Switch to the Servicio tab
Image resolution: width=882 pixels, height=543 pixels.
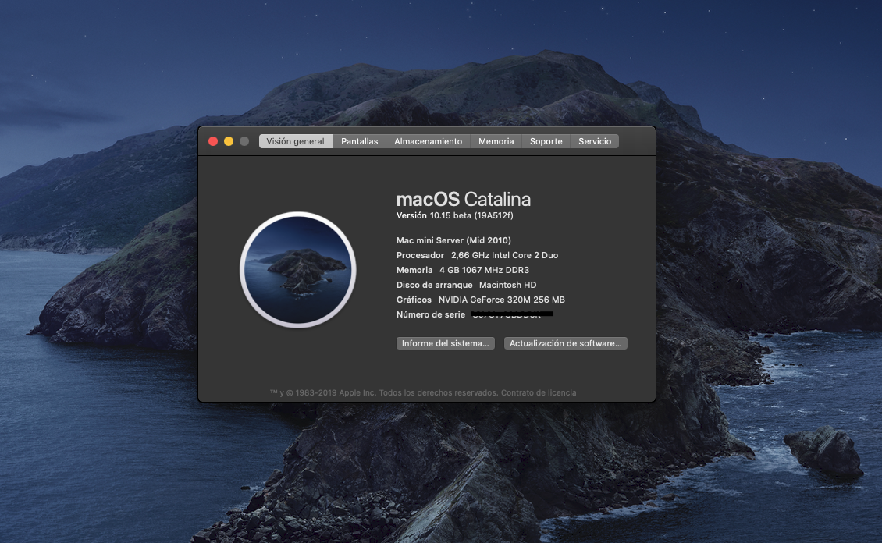[x=595, y=141]
